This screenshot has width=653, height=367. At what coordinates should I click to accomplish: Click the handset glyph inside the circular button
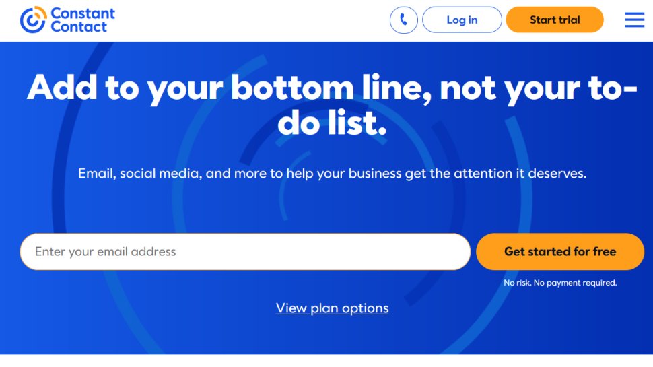403,20
